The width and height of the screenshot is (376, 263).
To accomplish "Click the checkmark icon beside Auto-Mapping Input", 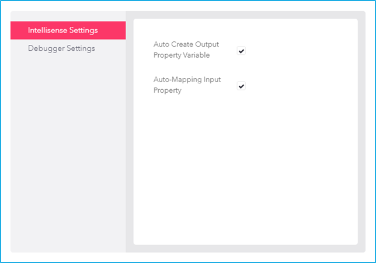I will (x=241, y=86).
